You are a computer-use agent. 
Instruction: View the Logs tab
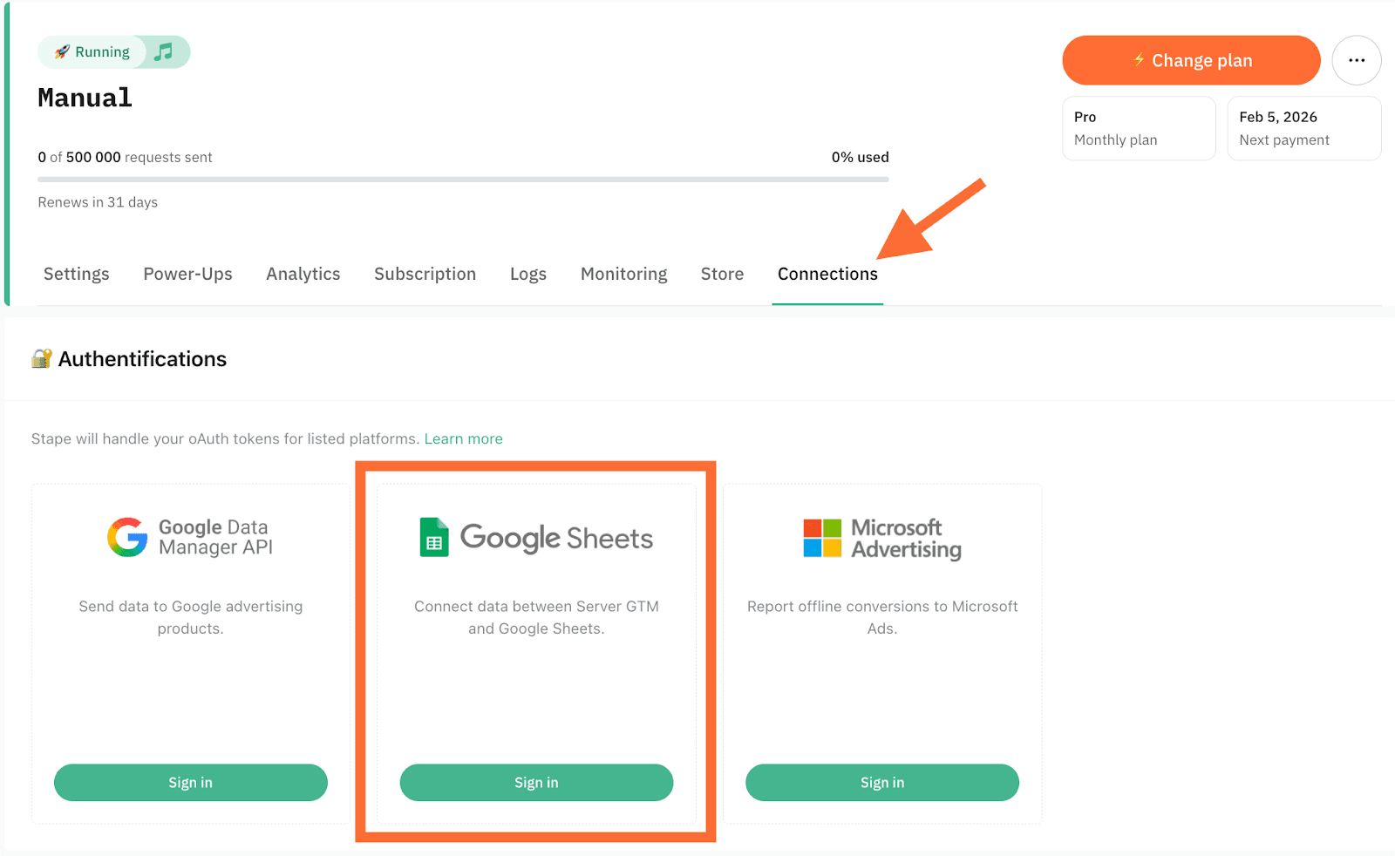(527, 274)
